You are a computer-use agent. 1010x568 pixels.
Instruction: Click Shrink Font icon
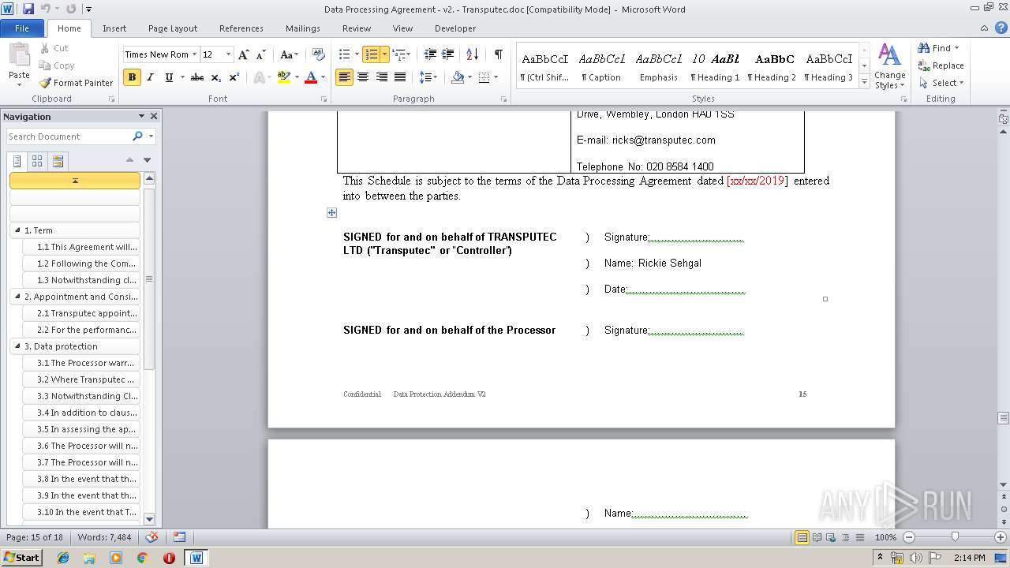[261, 54]
